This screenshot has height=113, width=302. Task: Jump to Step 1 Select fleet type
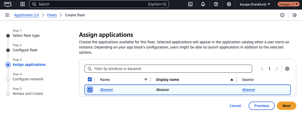[x=26, y=36]
